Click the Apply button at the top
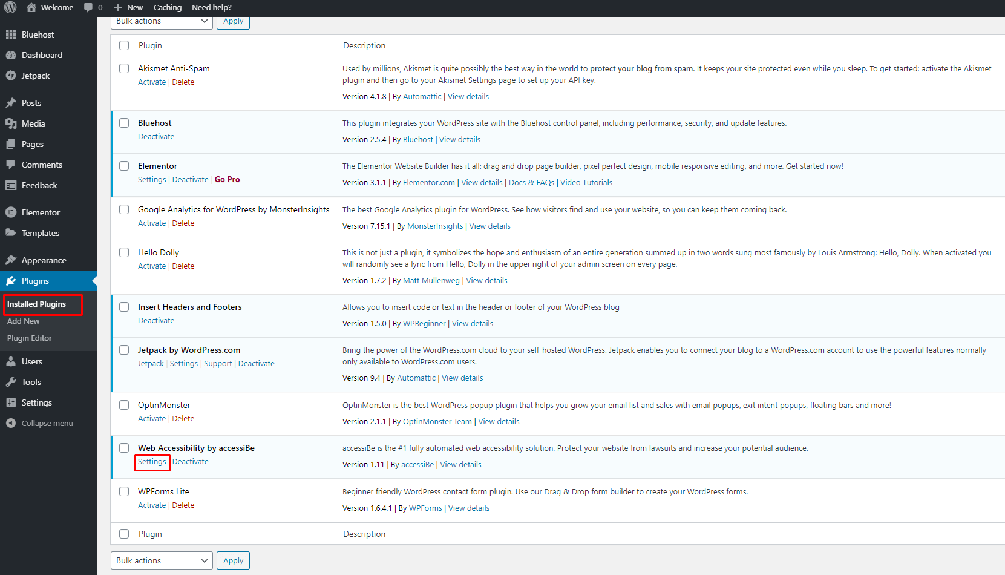Screen dimensions: 1005x575 point(233,21)
